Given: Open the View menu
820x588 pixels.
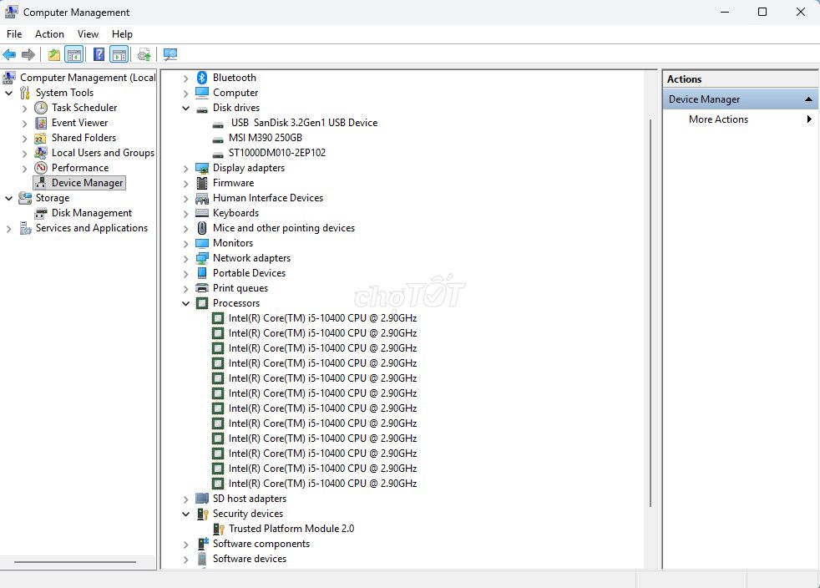Looking at the screenshot, I should tap(88, 34).
